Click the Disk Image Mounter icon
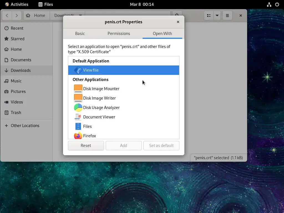 click(78, 89)
